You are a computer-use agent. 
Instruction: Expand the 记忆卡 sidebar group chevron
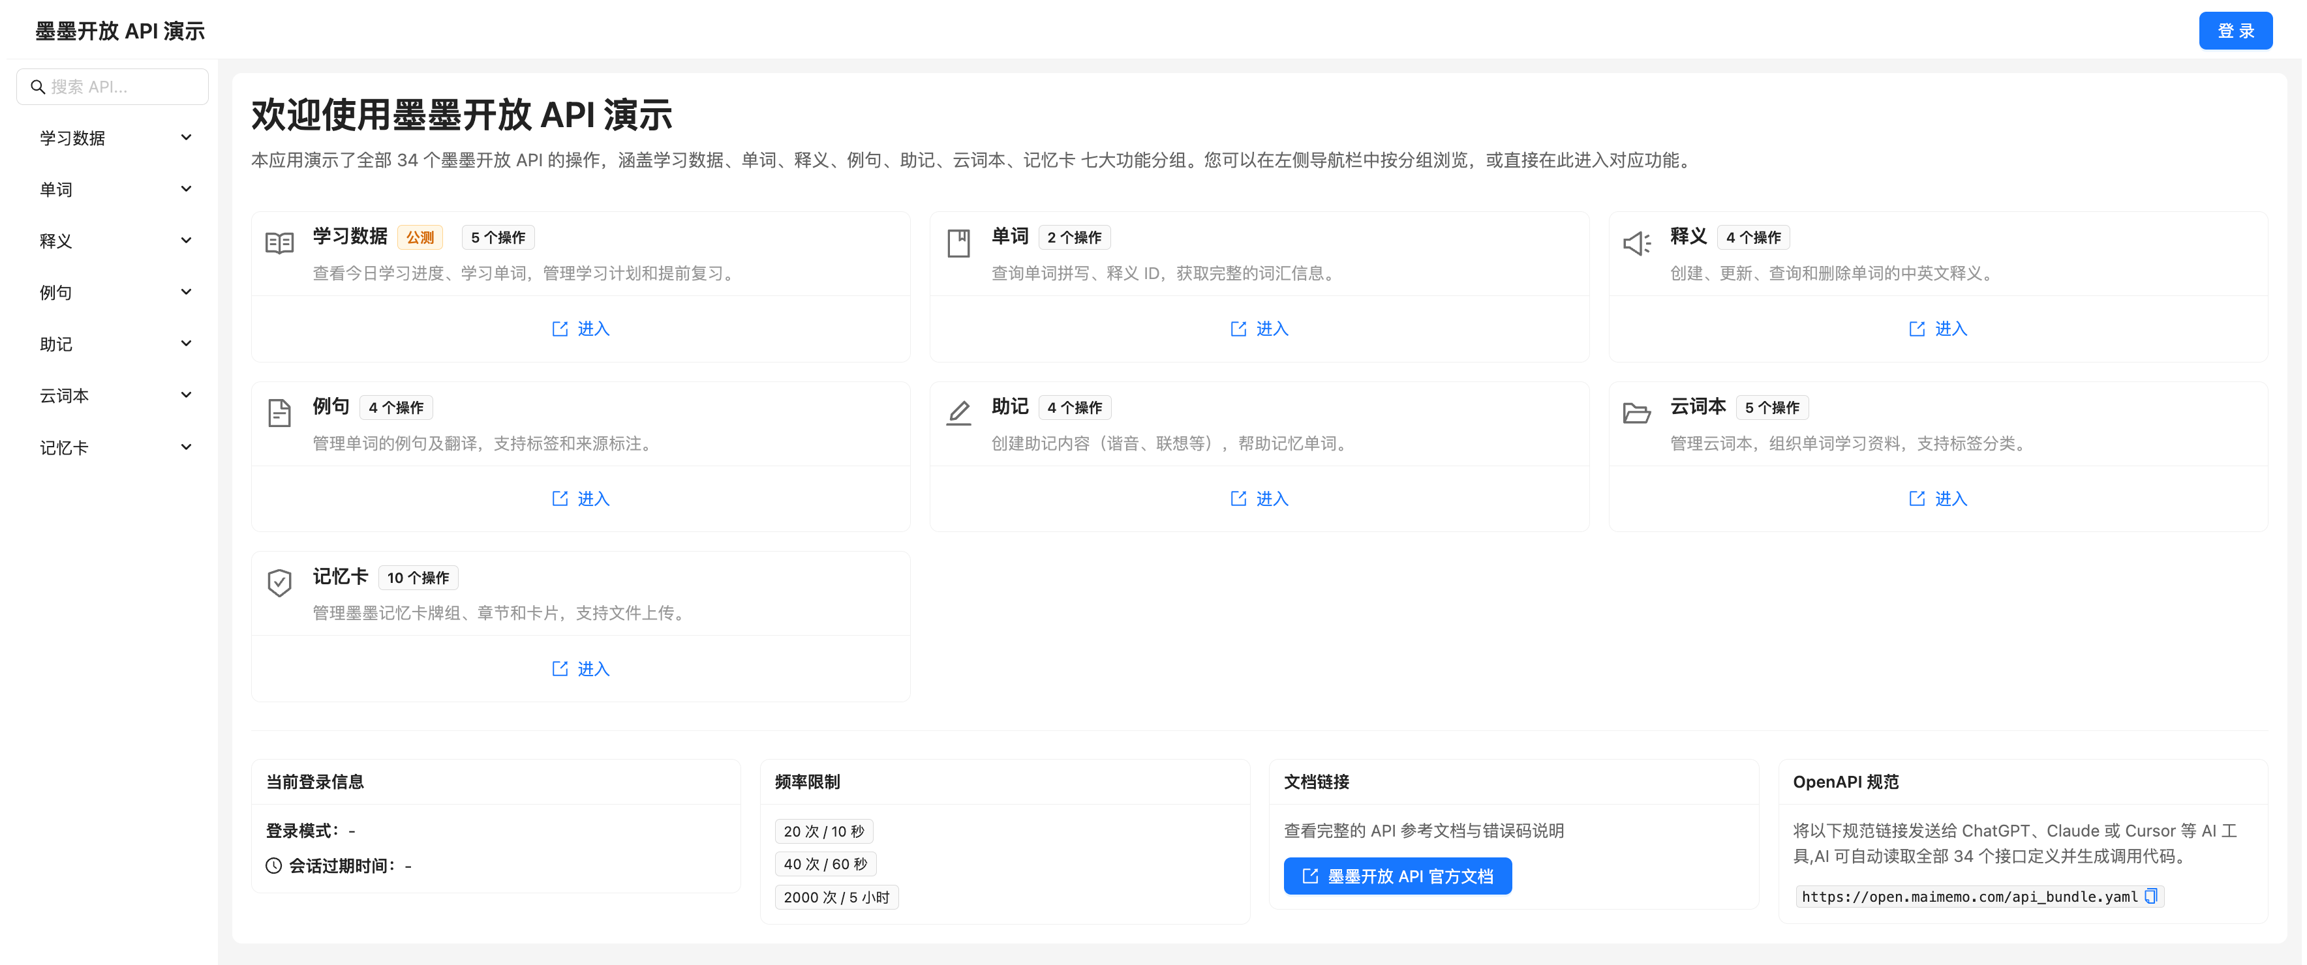pyautogui.click(x=187, y=447)
